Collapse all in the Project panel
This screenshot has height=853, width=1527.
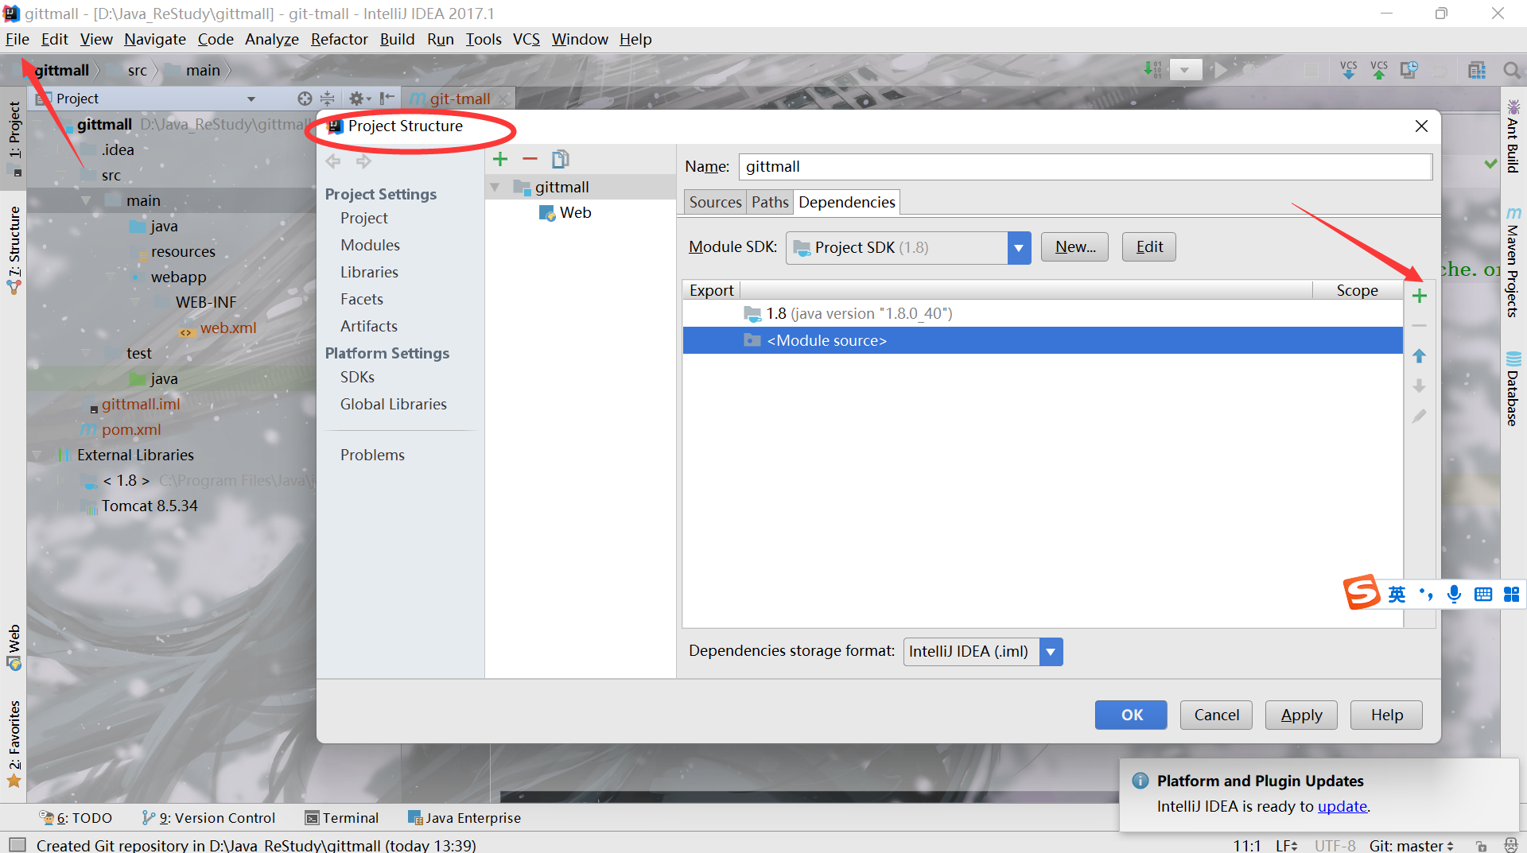point(328,99)
